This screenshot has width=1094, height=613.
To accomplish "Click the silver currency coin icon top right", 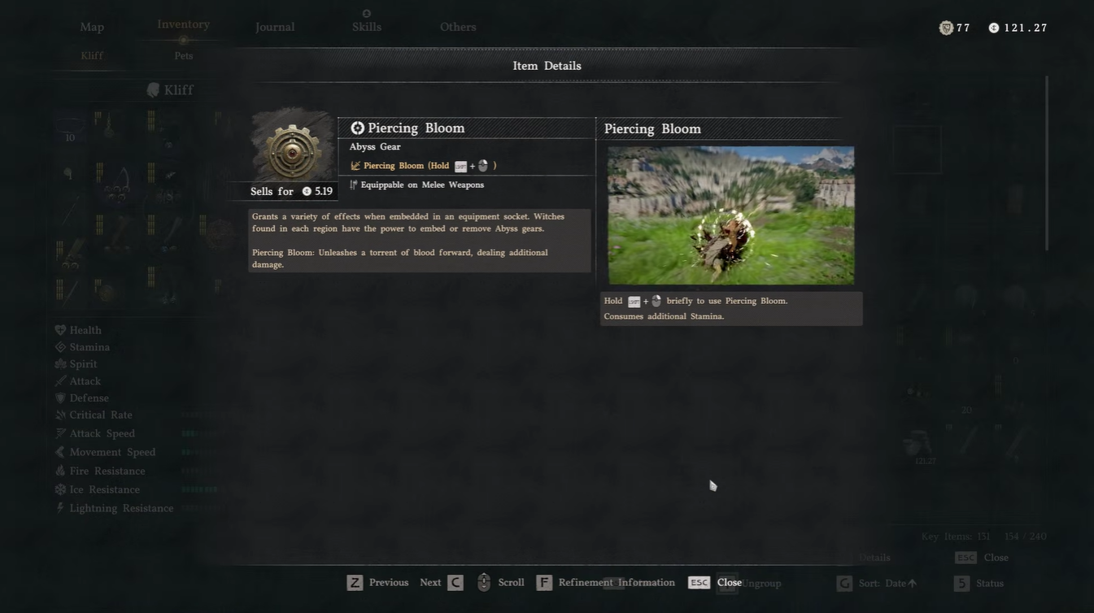I will [994, 28].
